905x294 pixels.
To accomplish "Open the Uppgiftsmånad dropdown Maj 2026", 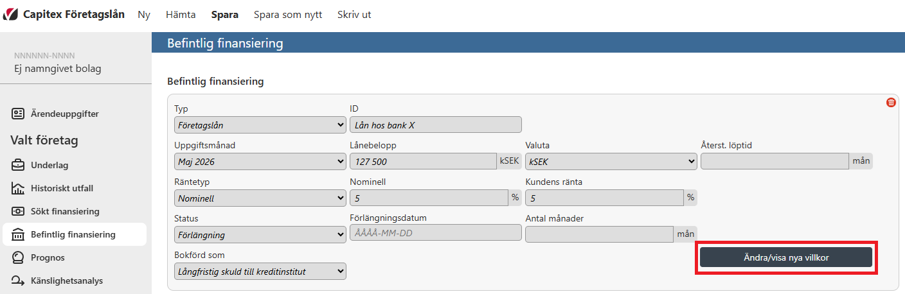I will pos(260,161).
